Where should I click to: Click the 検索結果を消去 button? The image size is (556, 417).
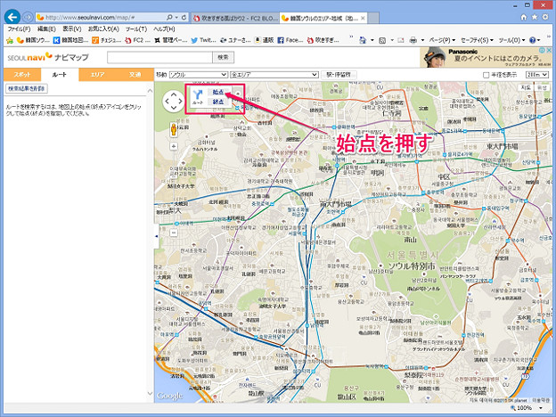click(x=27, y=88)
